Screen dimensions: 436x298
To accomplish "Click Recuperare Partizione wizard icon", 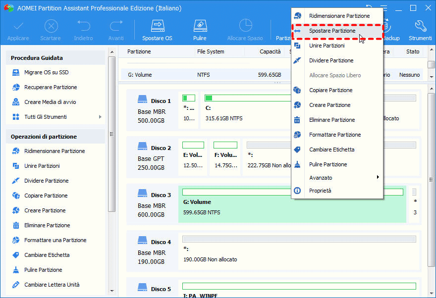I will click(16, 87).
